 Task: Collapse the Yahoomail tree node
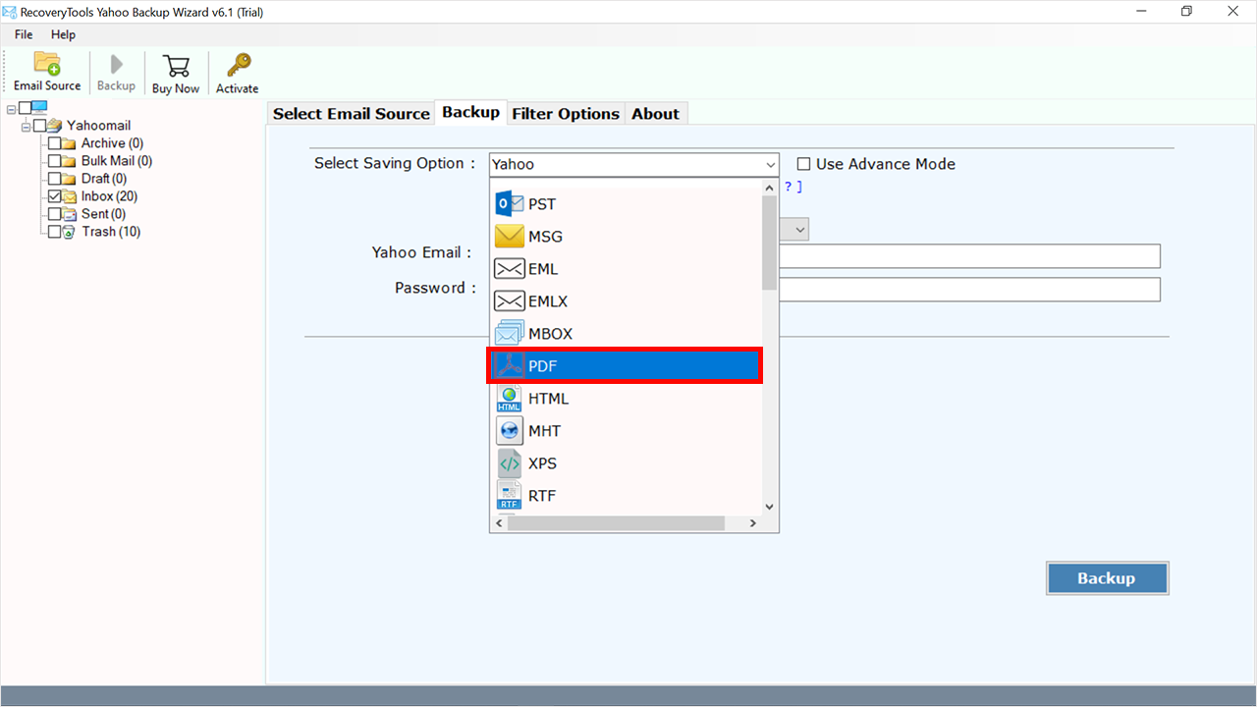(x=26, y=127)
